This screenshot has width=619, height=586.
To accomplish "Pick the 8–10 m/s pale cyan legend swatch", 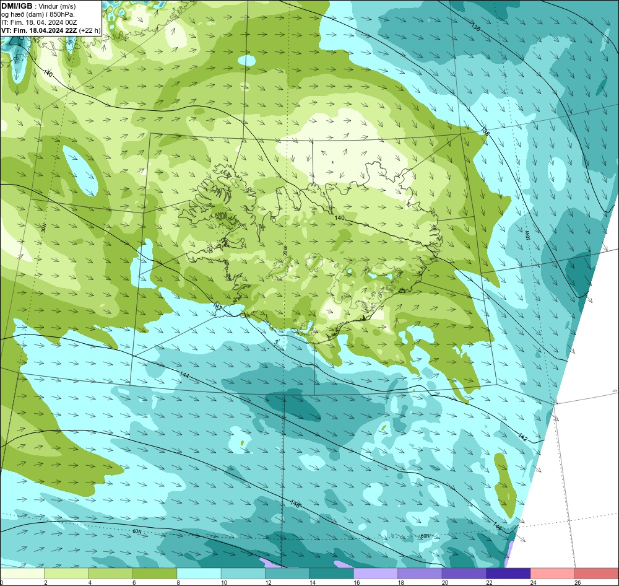I will (199, 573).
